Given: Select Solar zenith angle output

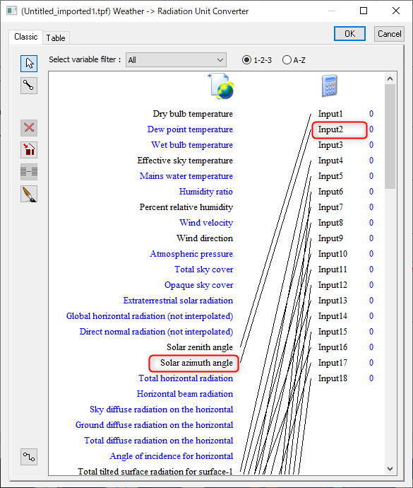Looking at the screenshot, I should point(200,347).
